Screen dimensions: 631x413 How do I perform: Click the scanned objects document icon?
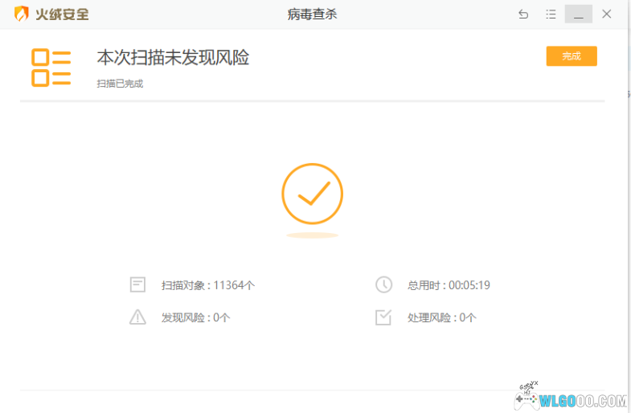coord(138,284)
